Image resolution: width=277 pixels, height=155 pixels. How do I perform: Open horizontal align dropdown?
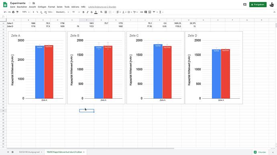click(118, 12)
